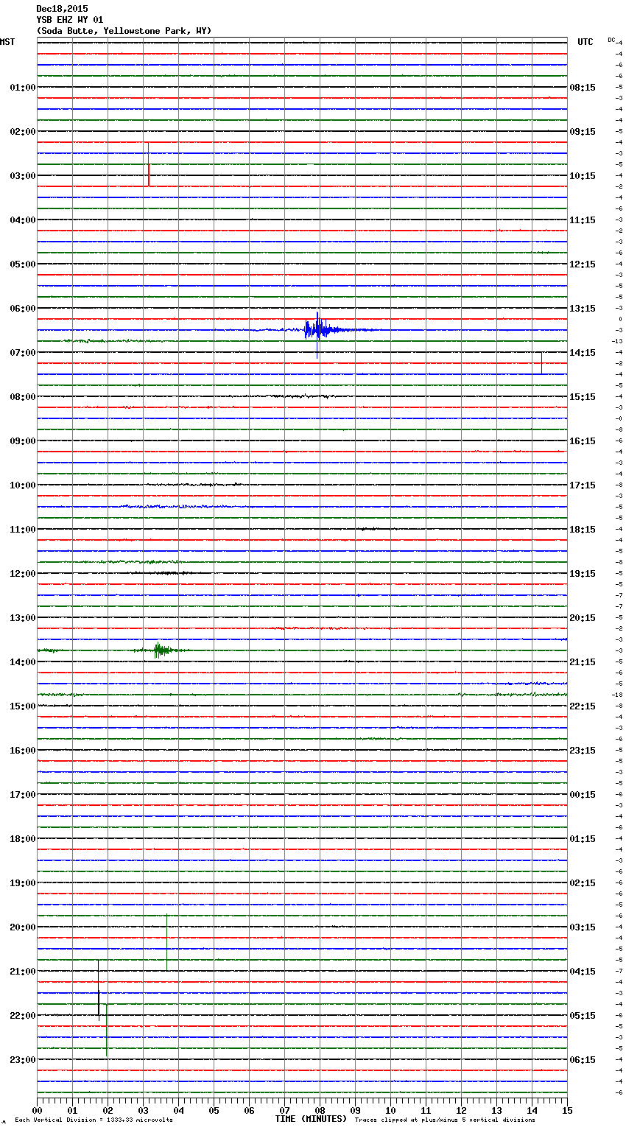Select the 20:00 MST time label
This screenshot has height=1130, width=626.
point(23,927)
